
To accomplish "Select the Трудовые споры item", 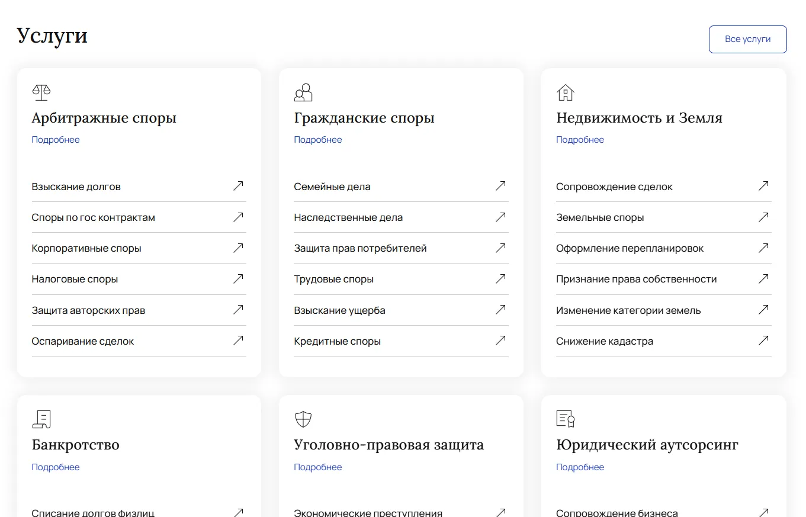I will click(401, 279).
